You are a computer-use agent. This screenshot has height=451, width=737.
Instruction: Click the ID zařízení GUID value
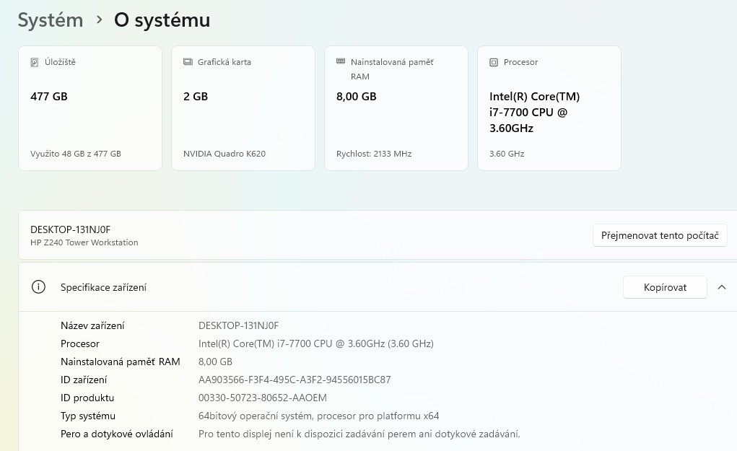295,380
